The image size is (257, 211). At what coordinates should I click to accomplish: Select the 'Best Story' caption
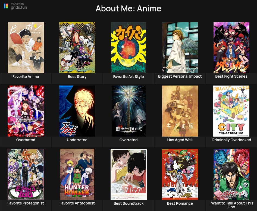(x=77, y=77)
